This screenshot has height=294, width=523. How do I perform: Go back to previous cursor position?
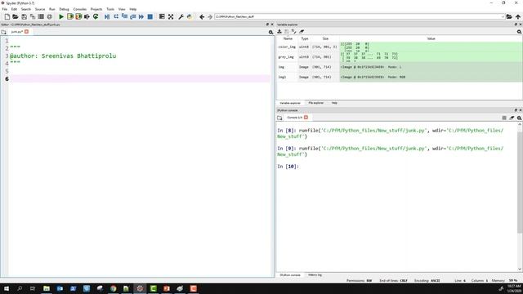click(x=202, y=16)
